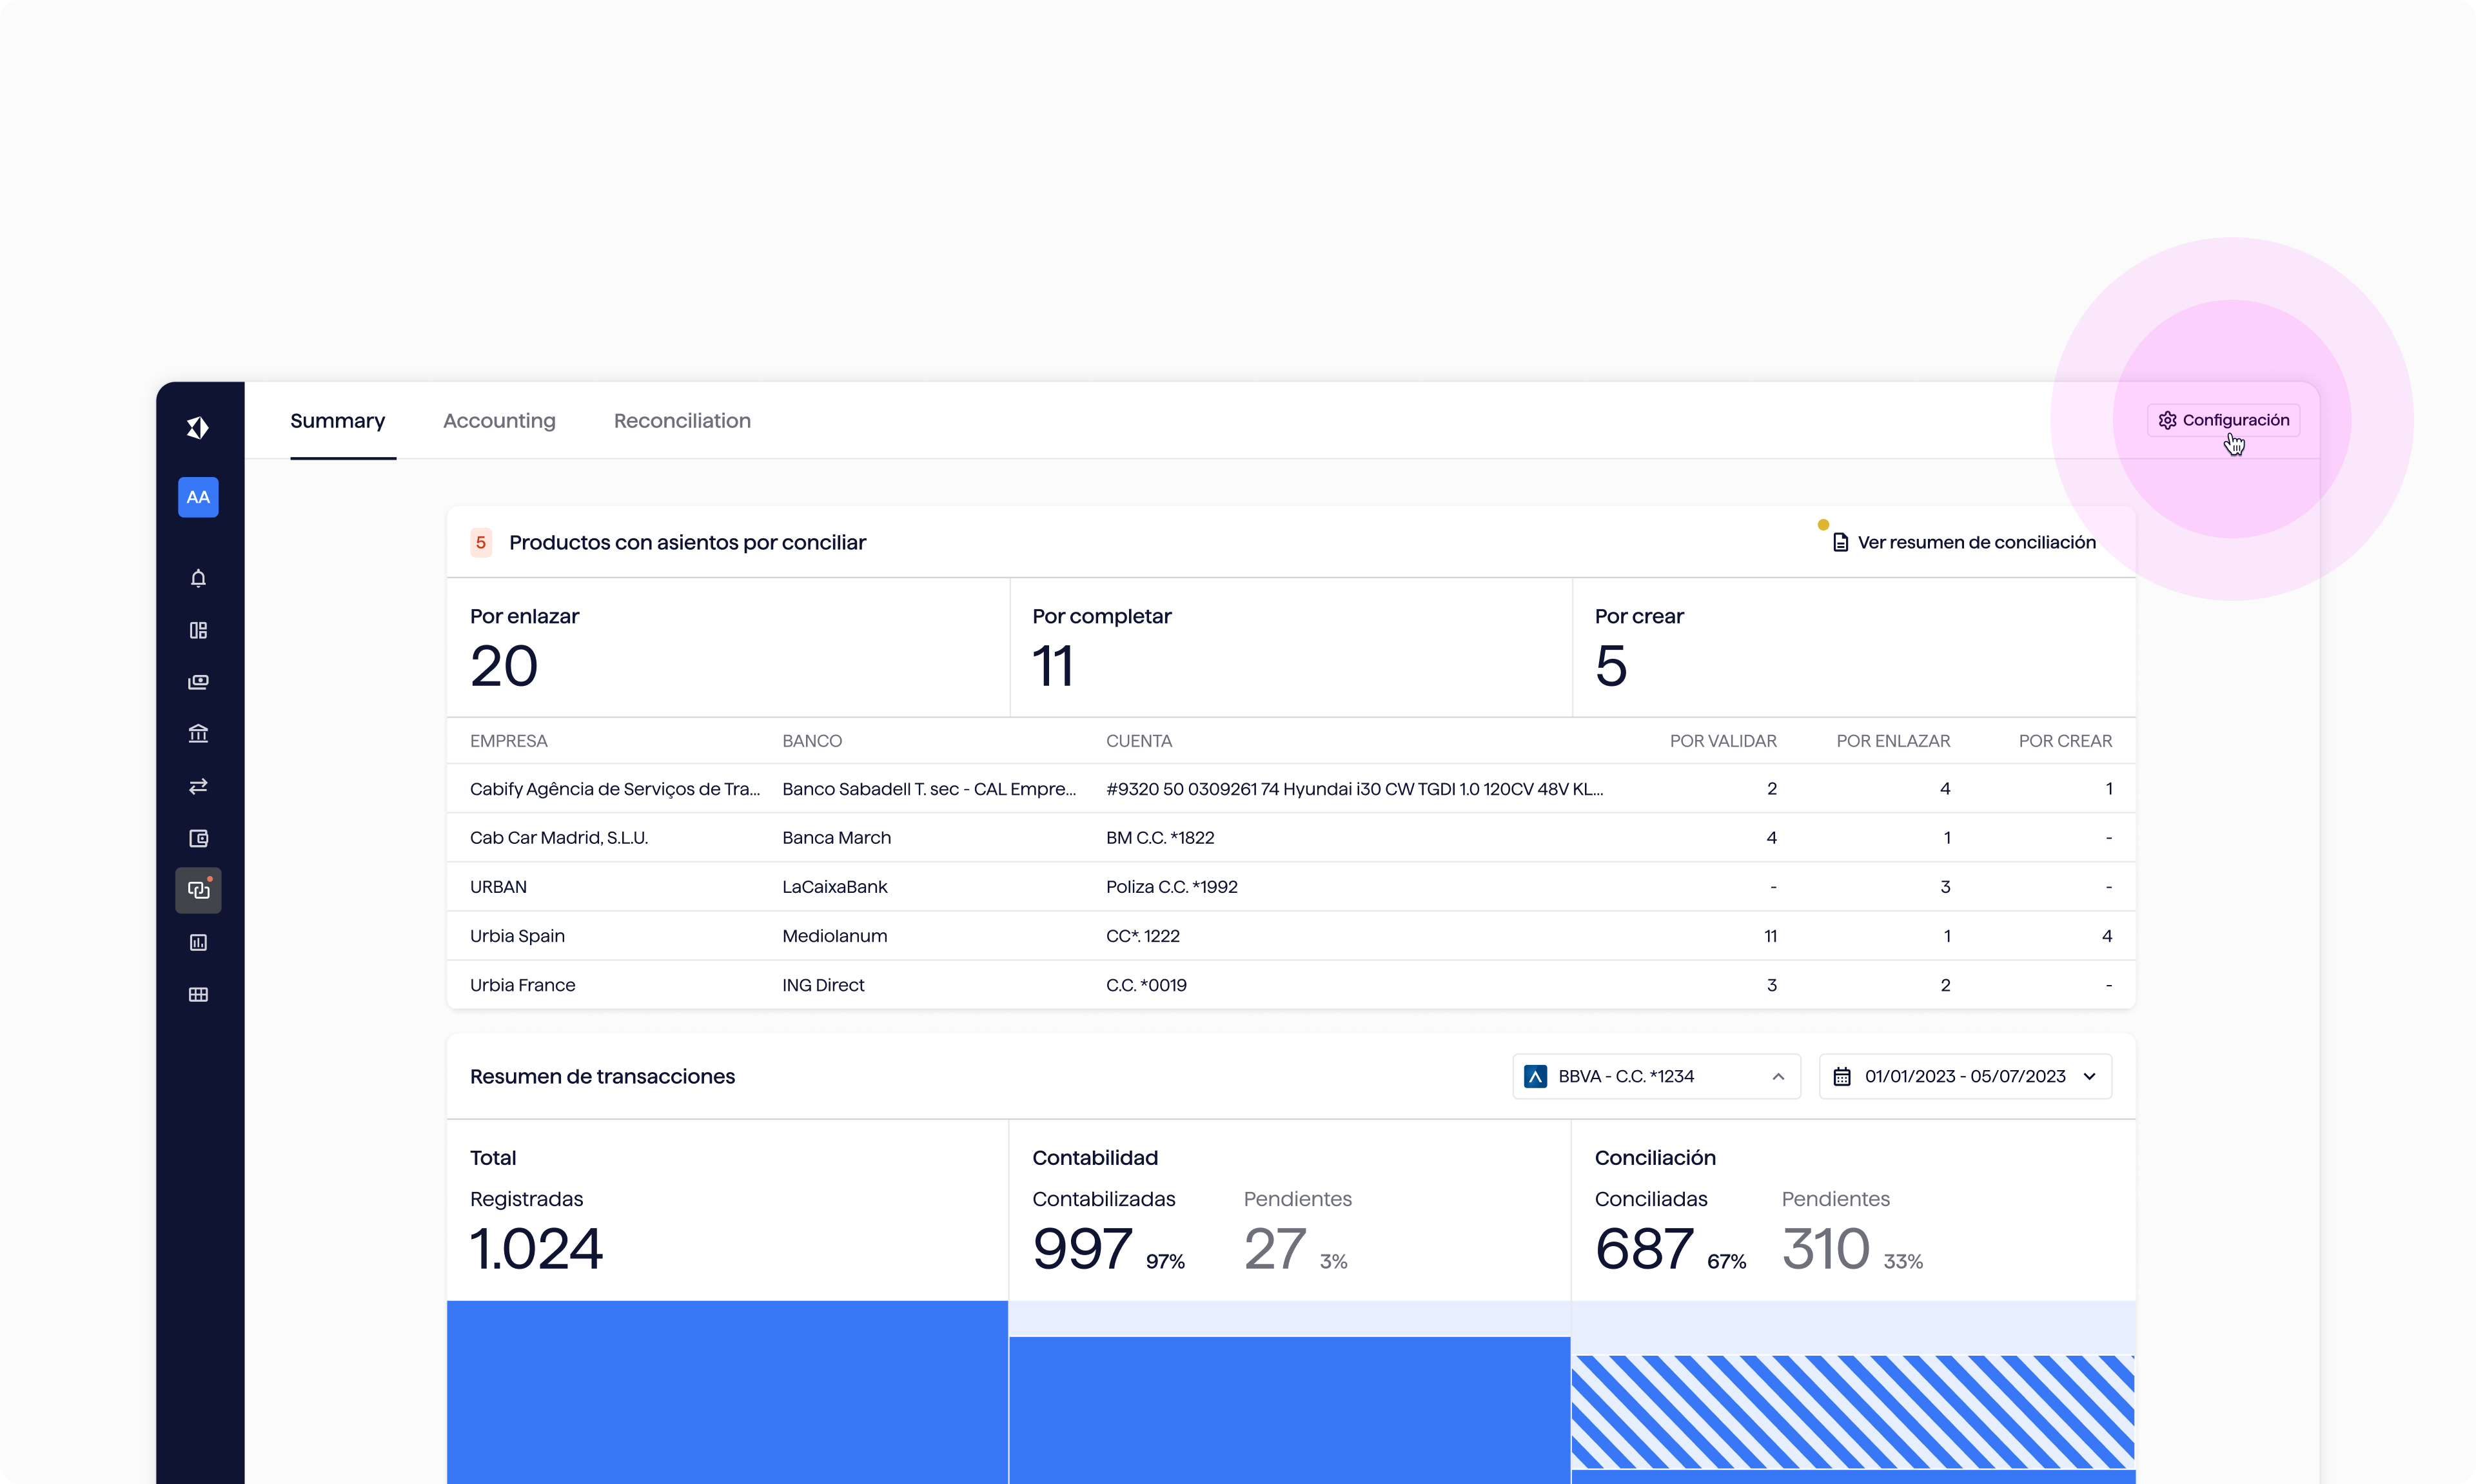
Task: Click the transfers arrows icon in sidebar
Action: click(198, 786)
